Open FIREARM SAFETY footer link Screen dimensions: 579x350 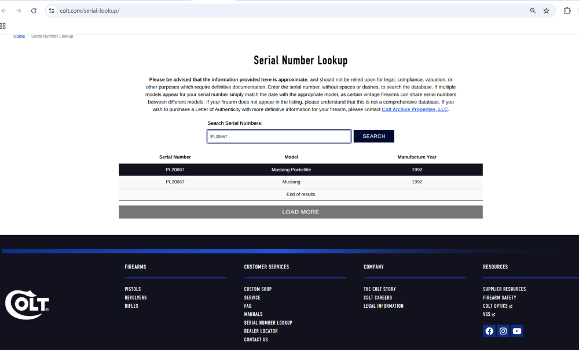pos(500,297)
